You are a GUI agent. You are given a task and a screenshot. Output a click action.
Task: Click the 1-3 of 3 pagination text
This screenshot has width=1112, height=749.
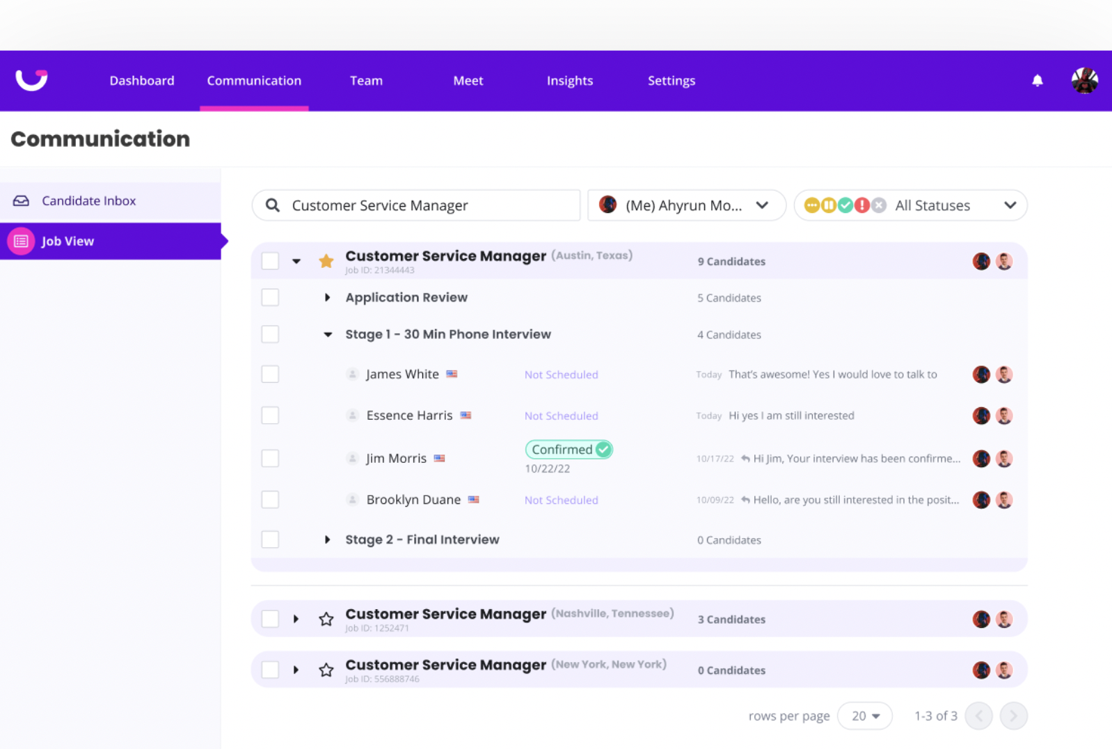pyautogui.click(x=936, y=716)
